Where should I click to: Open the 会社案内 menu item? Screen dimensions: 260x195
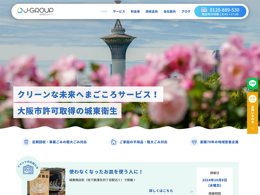point(169,11)
